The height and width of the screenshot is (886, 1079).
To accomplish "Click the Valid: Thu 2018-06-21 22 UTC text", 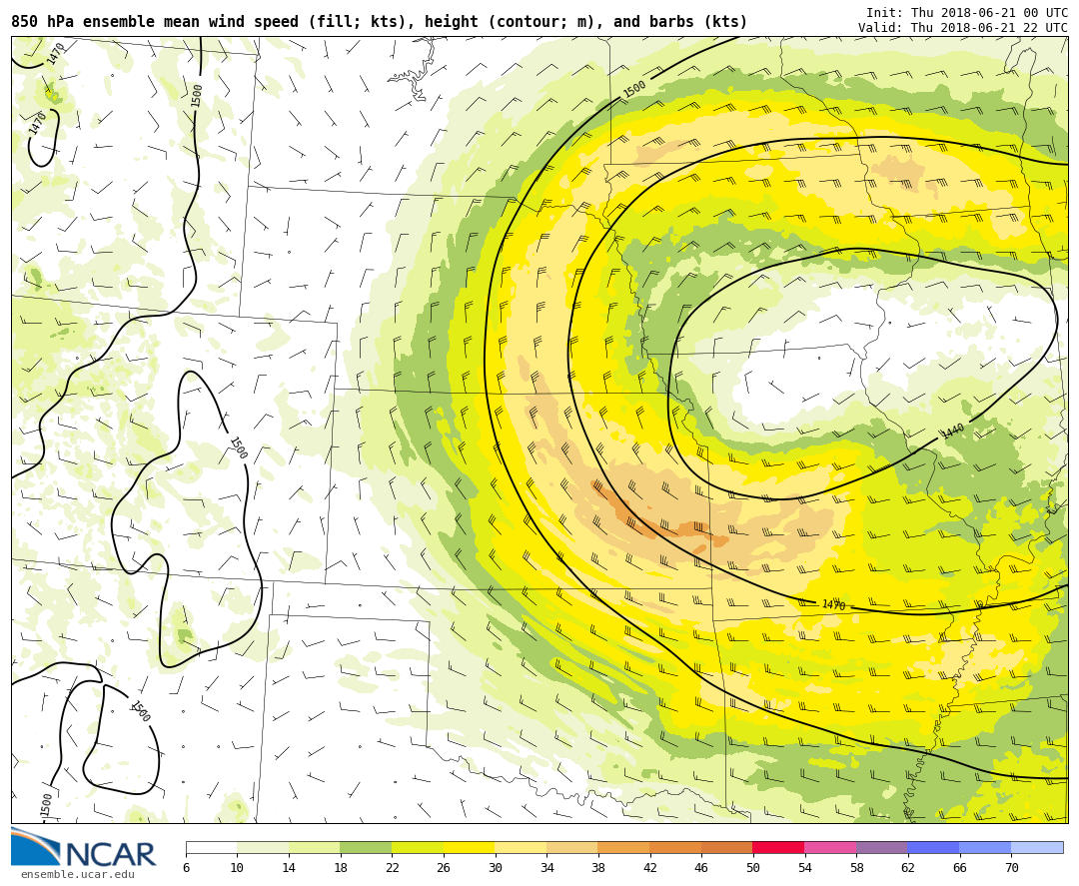I will (x=963, y=28).
